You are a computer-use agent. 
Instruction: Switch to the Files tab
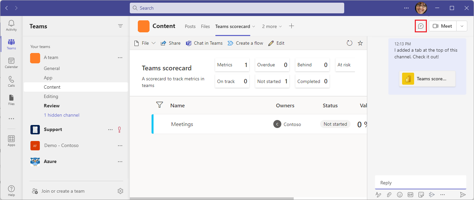click(205, 26)
